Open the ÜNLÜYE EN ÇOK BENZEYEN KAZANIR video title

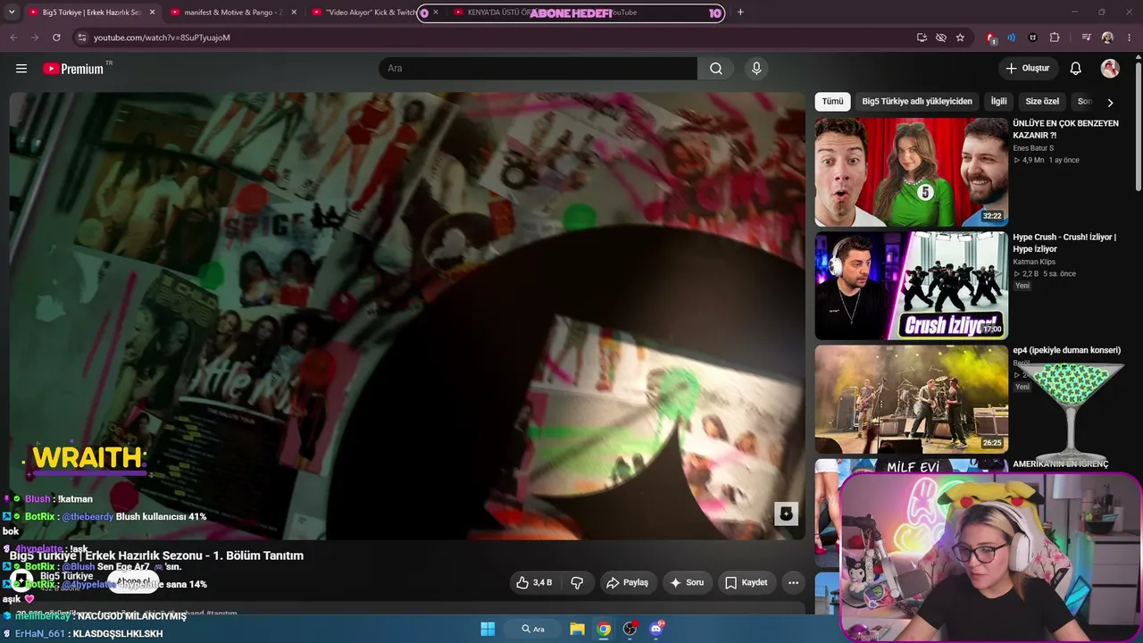pos(1066,129)
